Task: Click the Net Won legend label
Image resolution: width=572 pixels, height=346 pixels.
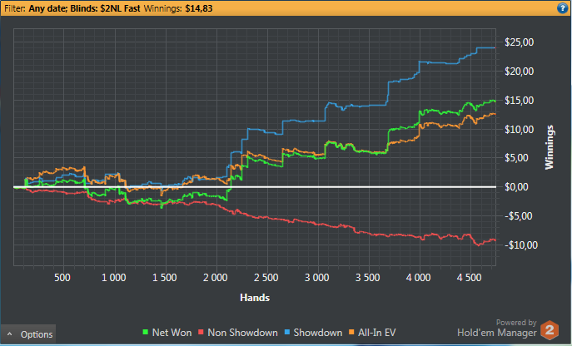Action: click(x=172, y=333)
